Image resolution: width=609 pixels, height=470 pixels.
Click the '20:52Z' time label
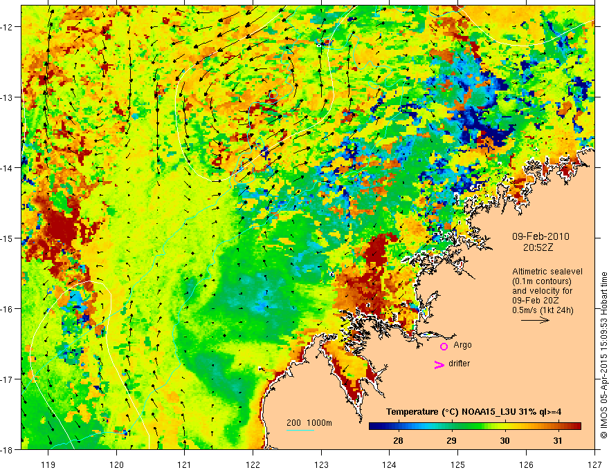tap(538, 247)
